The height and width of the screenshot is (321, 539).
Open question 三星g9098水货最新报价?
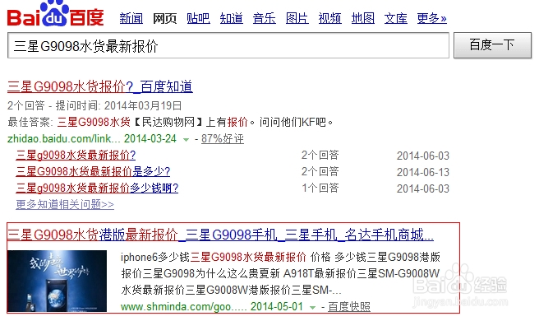click(76, 155)
